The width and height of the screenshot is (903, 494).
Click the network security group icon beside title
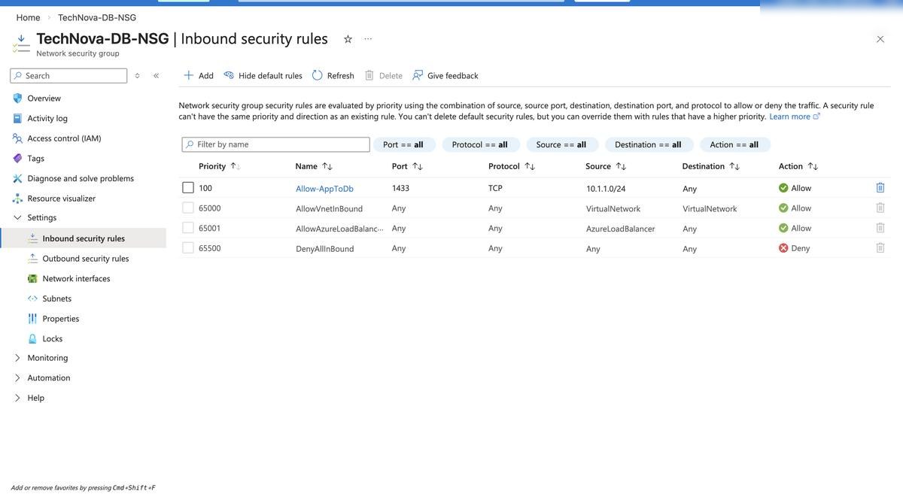tap(21, 44)
